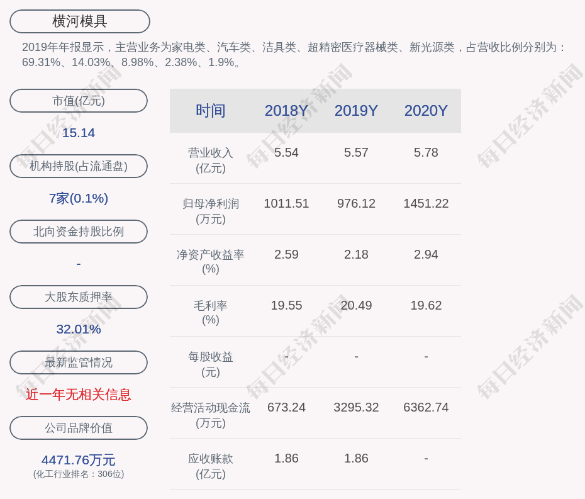
Task: Click cash flow value 6362.74
Action: pyautogui.click(x=426, y=407)
